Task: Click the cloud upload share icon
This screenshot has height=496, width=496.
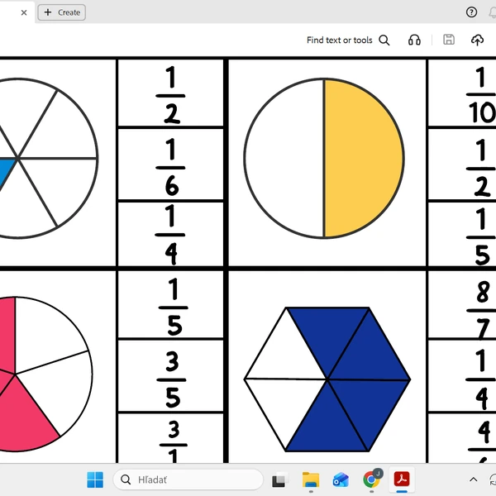Action: click(477, 41)
